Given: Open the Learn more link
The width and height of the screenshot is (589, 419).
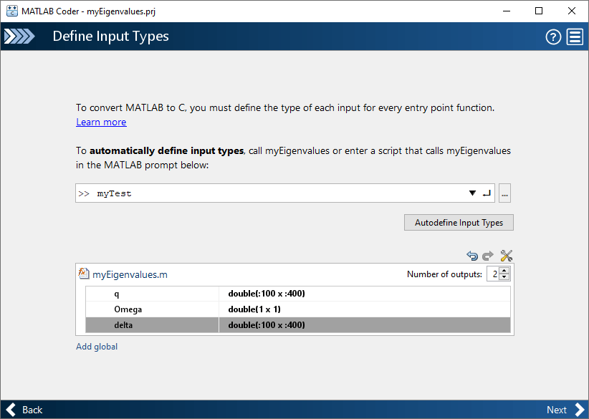Looking at the screenshot, I should (101, 122).
